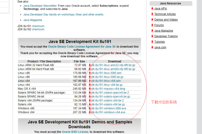Click download icon for solaris-x64.tar.Z
Image resolution: width=202 pixels, height=134 pixels.
pos(90,100)
